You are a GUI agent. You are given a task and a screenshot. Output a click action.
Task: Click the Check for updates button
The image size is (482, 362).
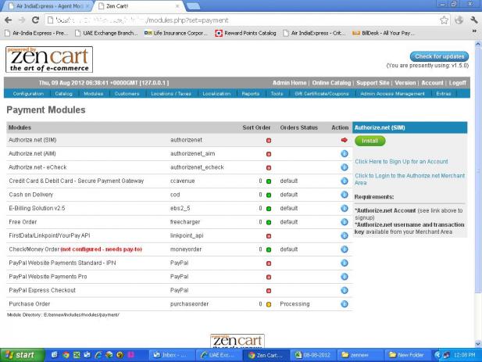tap(439, 56)
